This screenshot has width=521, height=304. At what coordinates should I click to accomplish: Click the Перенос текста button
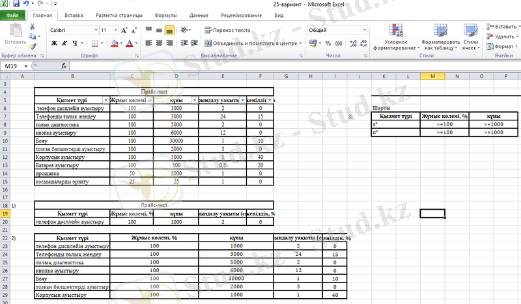[227, 30]
